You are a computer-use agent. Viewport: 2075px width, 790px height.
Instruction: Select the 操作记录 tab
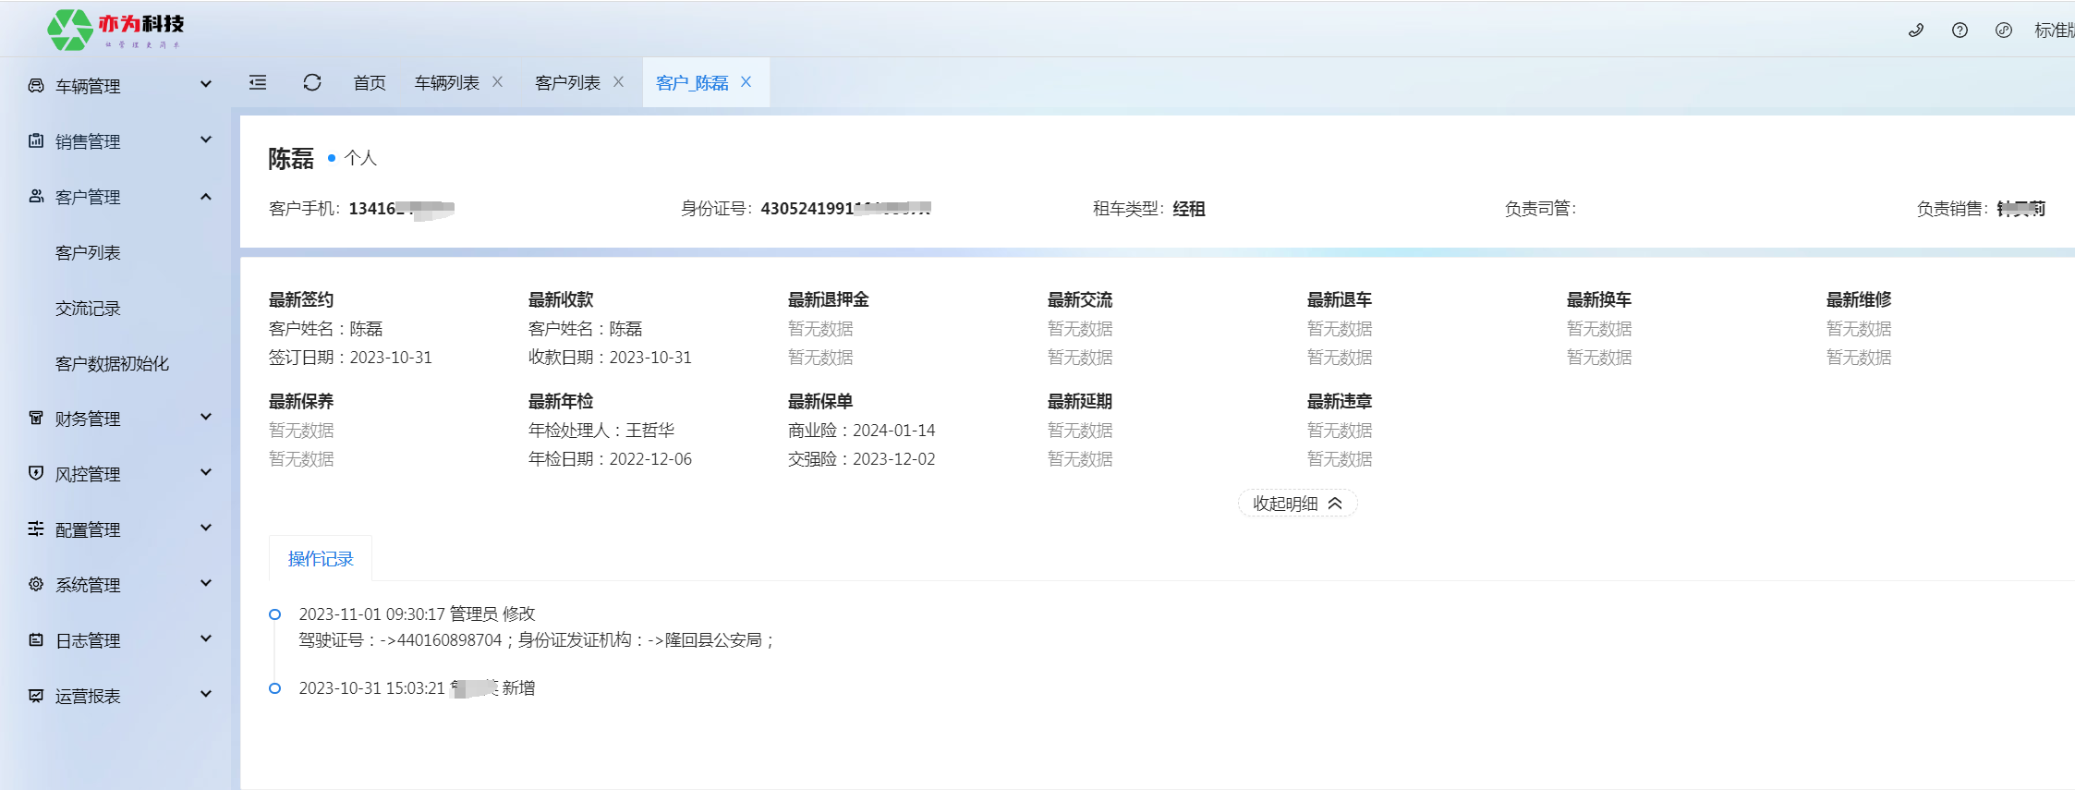tap(321, 559)
